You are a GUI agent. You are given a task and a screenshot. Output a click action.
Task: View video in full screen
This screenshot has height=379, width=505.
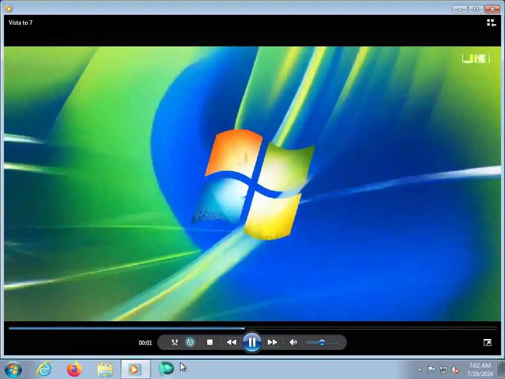coord(487,342)
